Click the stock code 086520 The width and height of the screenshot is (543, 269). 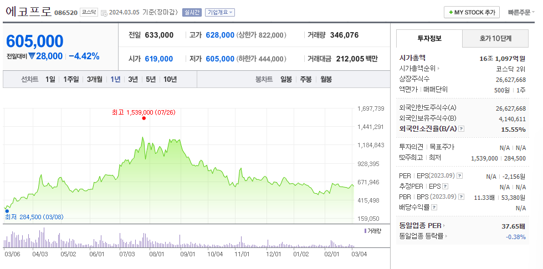click(66, 13)
